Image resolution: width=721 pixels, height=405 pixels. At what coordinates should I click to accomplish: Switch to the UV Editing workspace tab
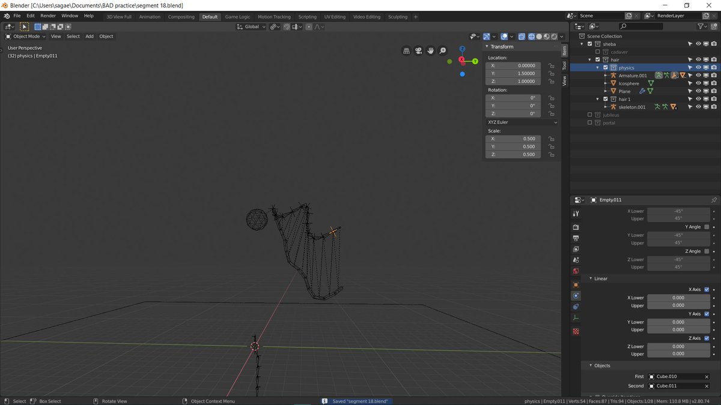pos(335,17)
